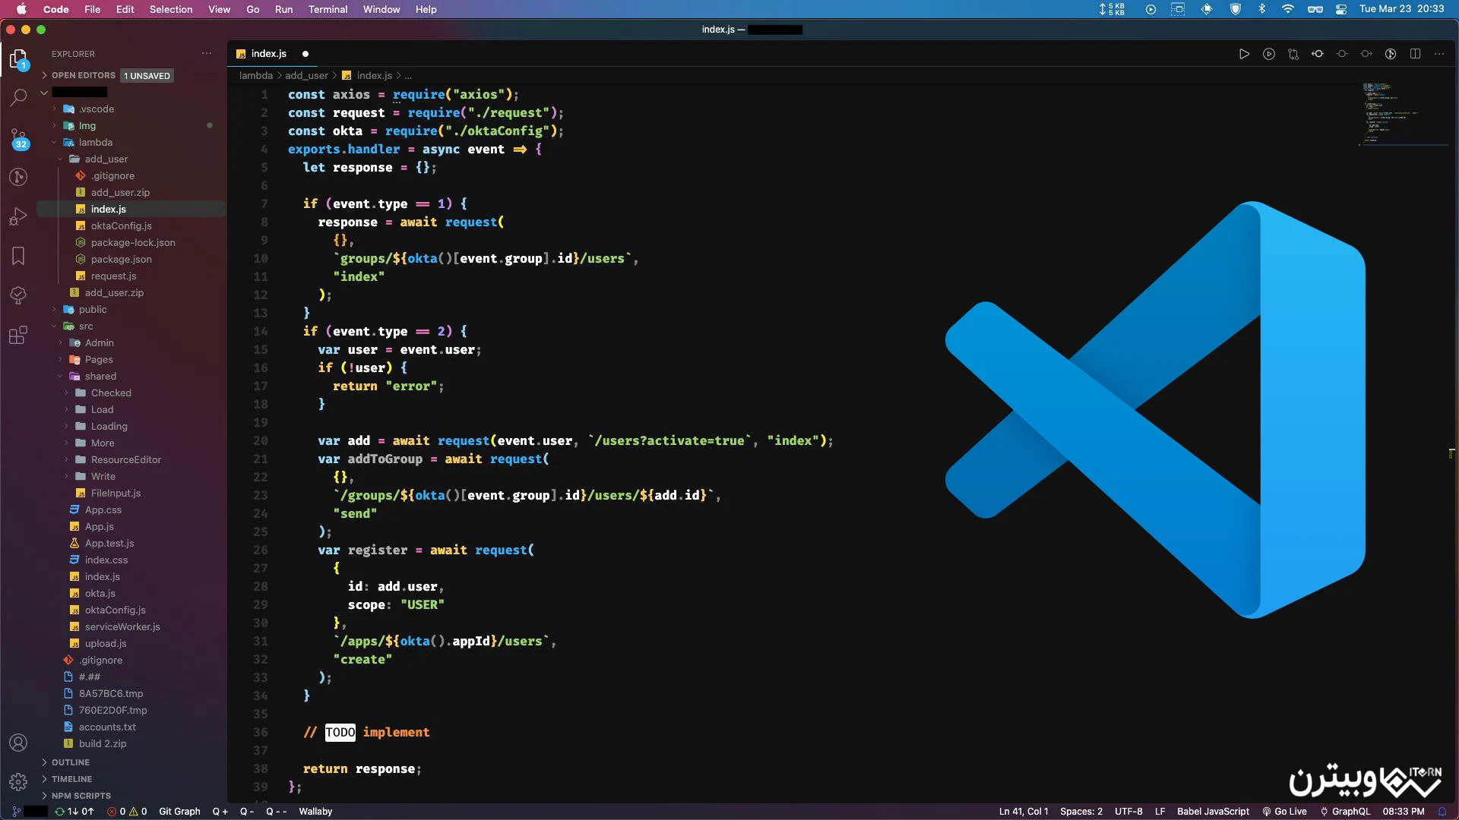Open macOS Control Center icon
Image resolution: width=1459 pixels, height=820 pixels.
[x=1341, y=9]
